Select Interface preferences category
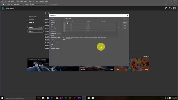The height and width of the screenshot is (100, 178). point(53,21)
